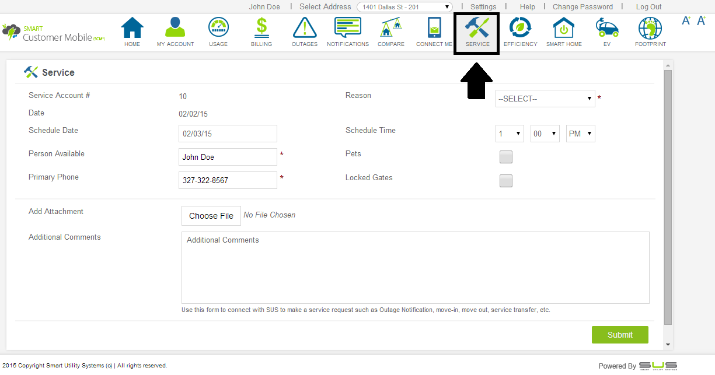Open the AM/PM selector dropdown

pos(580,134)
